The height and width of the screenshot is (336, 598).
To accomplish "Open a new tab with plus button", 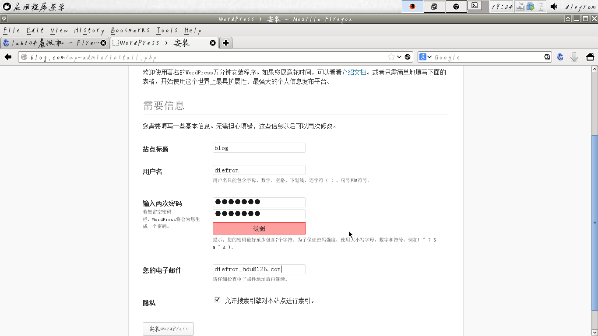I will click(226, 42).
